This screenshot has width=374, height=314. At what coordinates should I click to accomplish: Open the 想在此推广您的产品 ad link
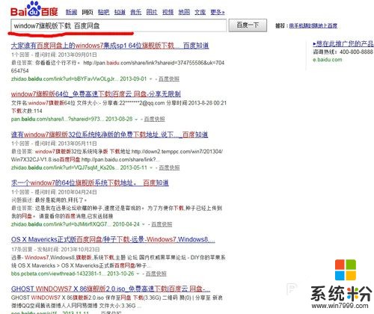343,44
